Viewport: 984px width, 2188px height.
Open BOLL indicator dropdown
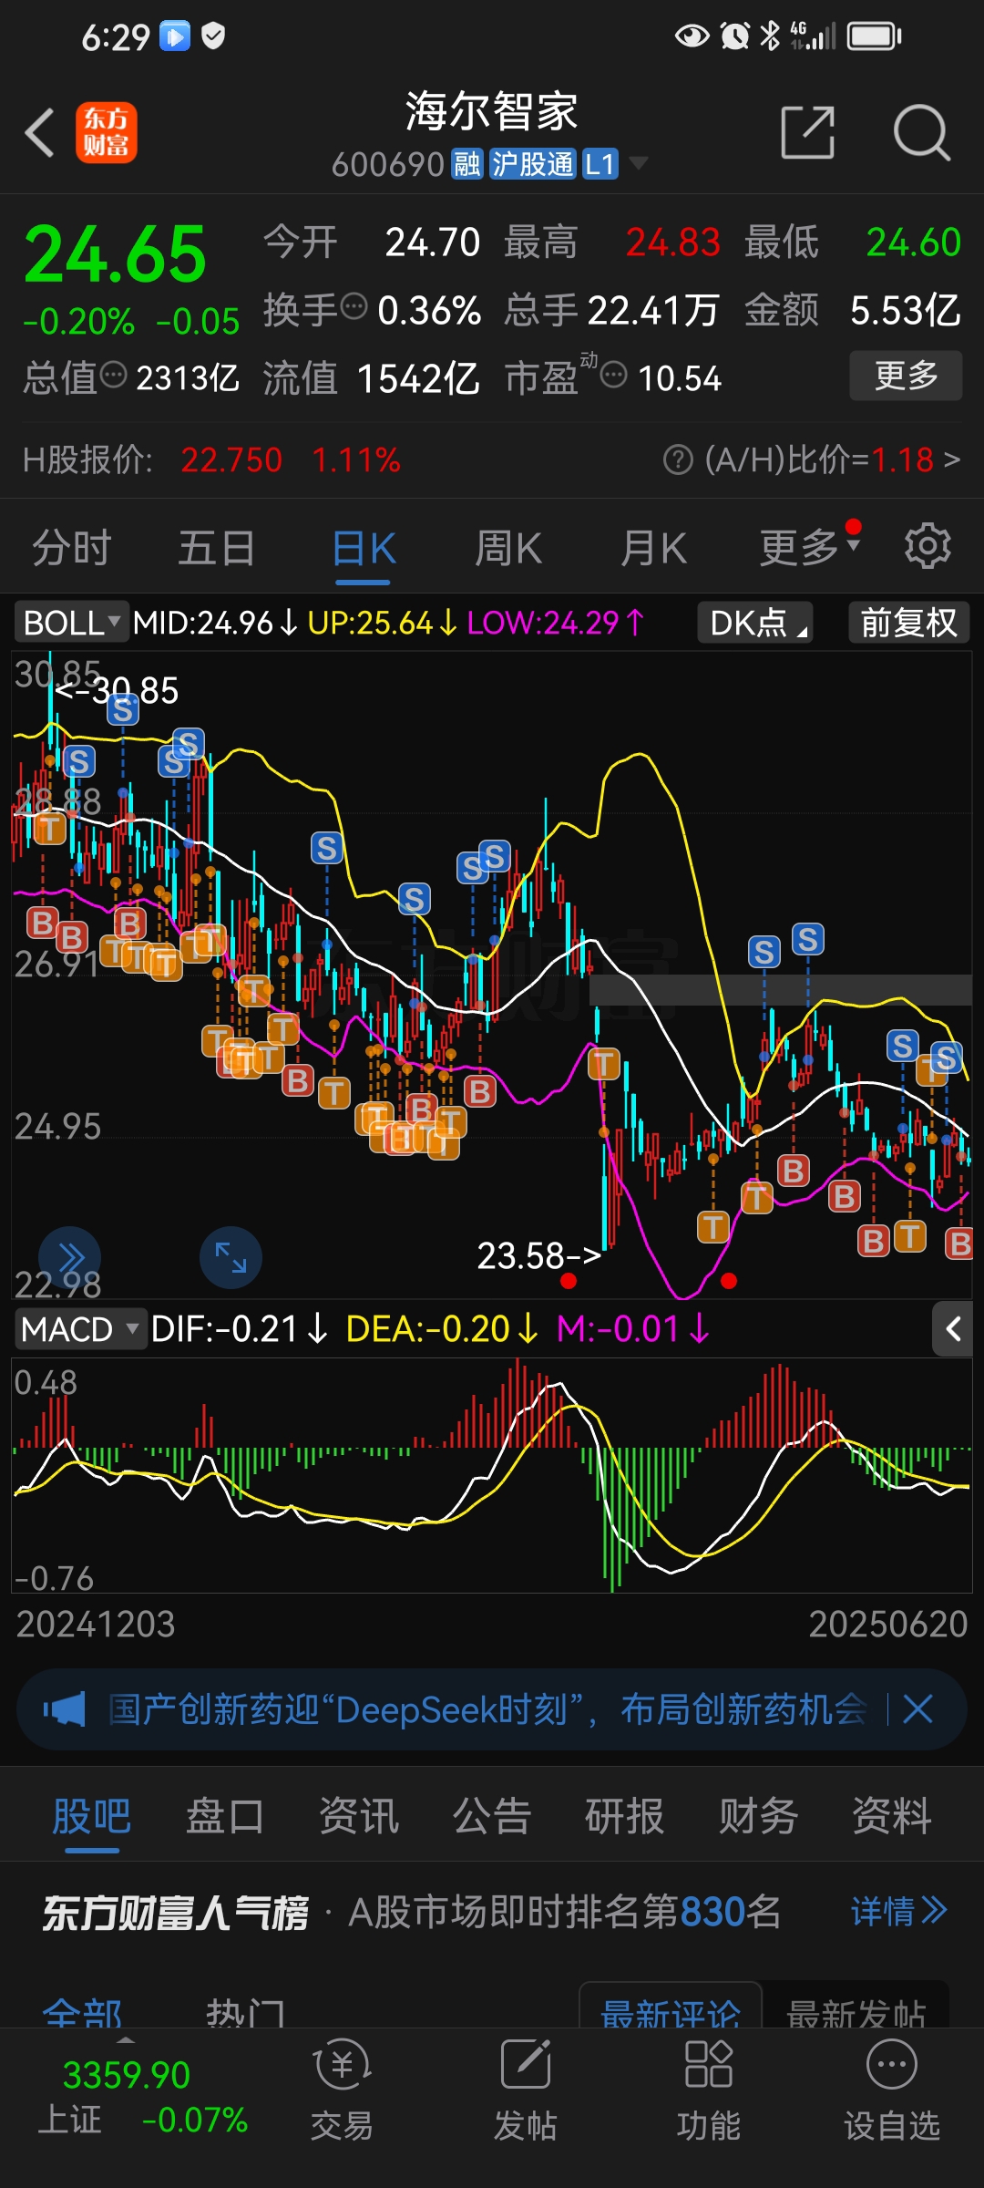(71, 623)
